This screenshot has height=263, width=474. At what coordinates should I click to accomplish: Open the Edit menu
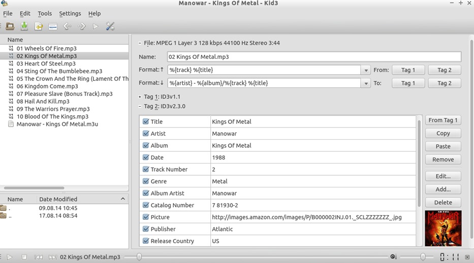tap(25, 14)
